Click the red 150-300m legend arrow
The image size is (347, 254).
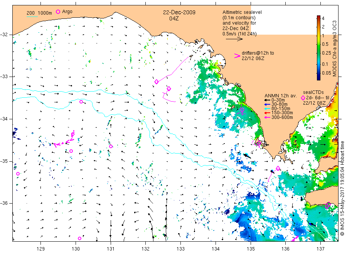[268, 113]
